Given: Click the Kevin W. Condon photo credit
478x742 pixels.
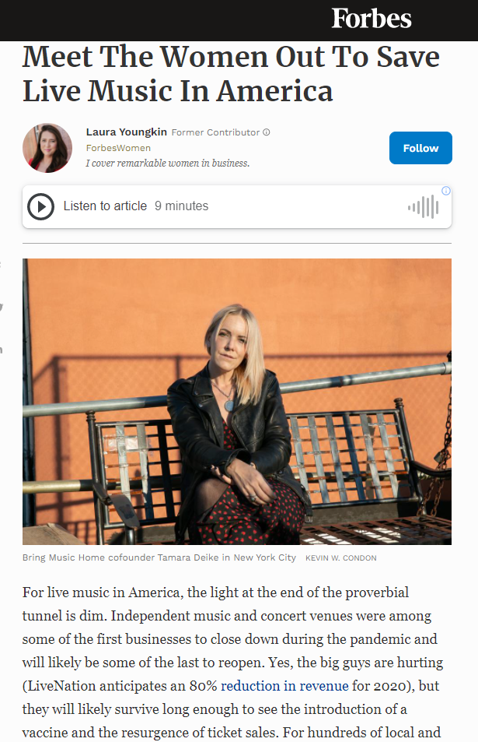Looking at the screenshot, I should coord(341,558).
